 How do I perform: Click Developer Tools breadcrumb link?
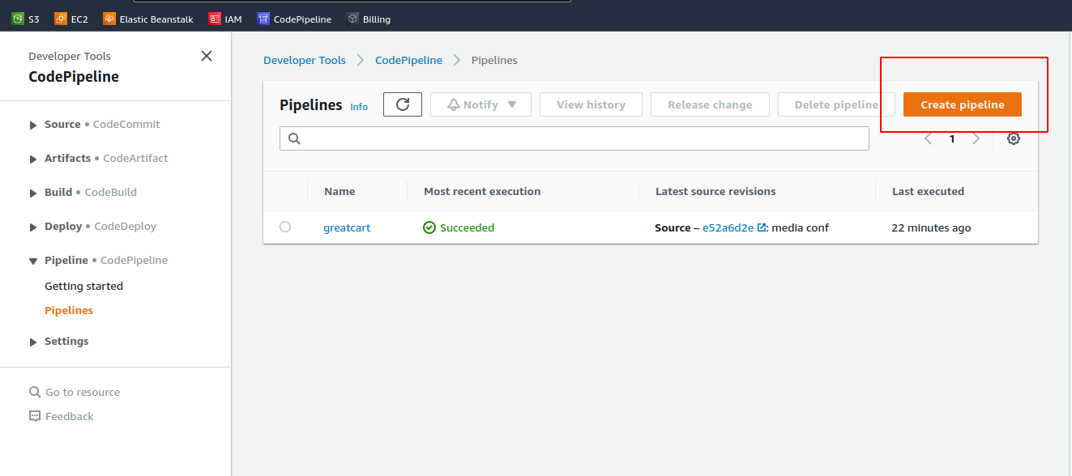point(305,60)
